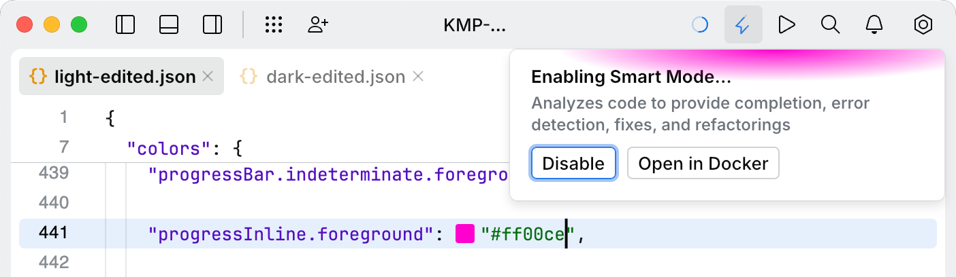The image size is (956, 277).
Task: Open settings hexagon icon
Action: pos(923,25)
